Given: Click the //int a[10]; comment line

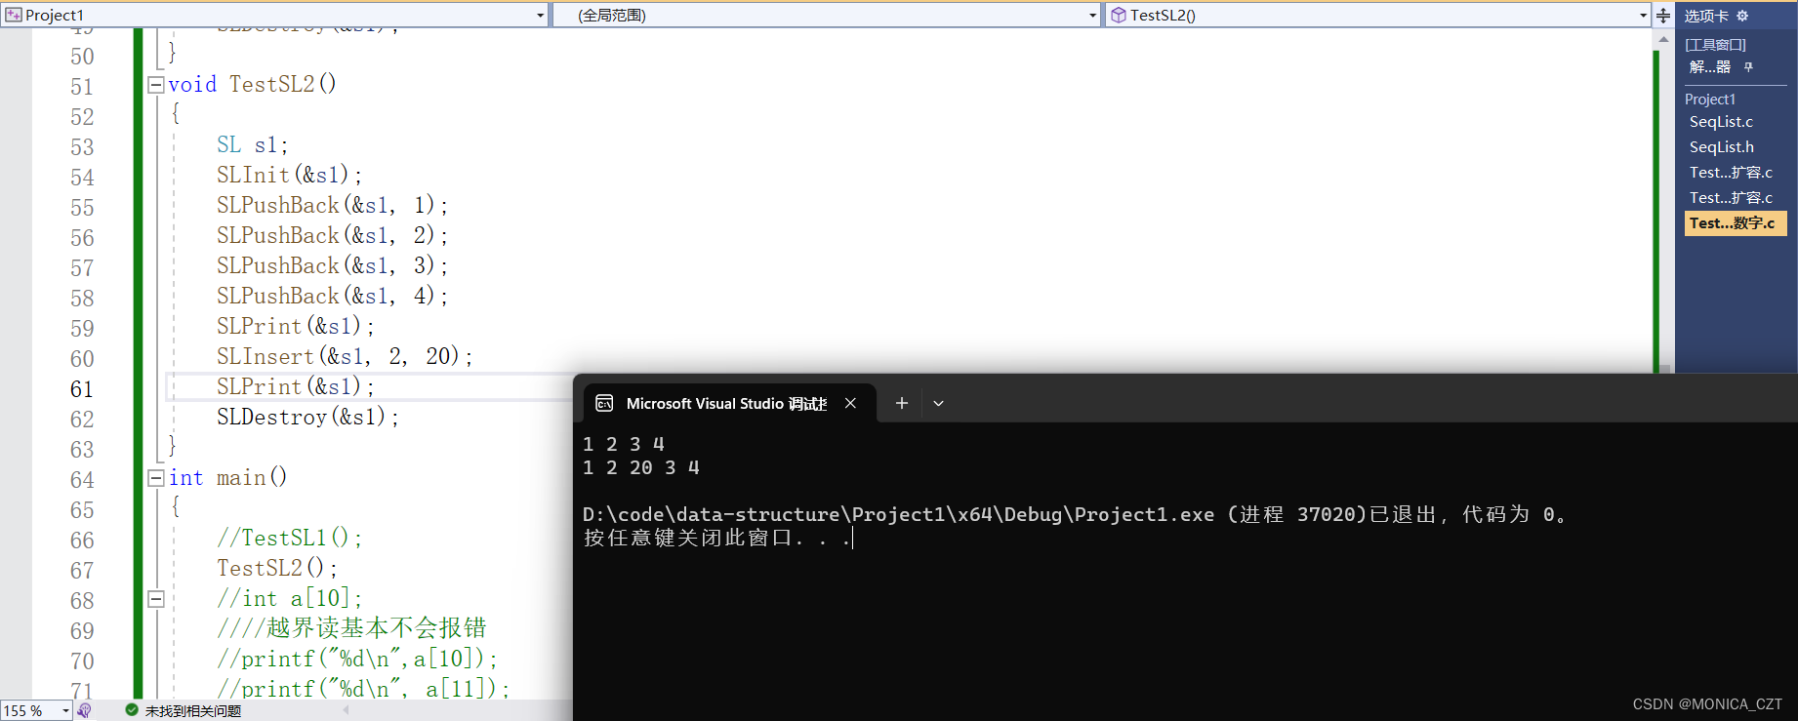Looking at the screenshot, I should [x=289, y=598].
